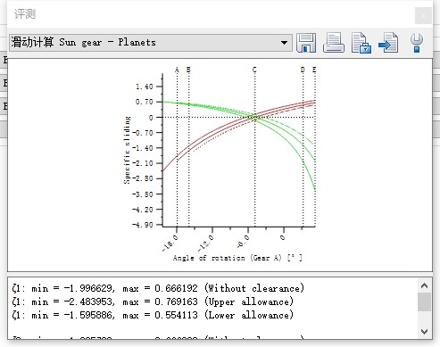Click the Save floppy disk icon
Screen dimensions: 440x347
click(306, 43)
